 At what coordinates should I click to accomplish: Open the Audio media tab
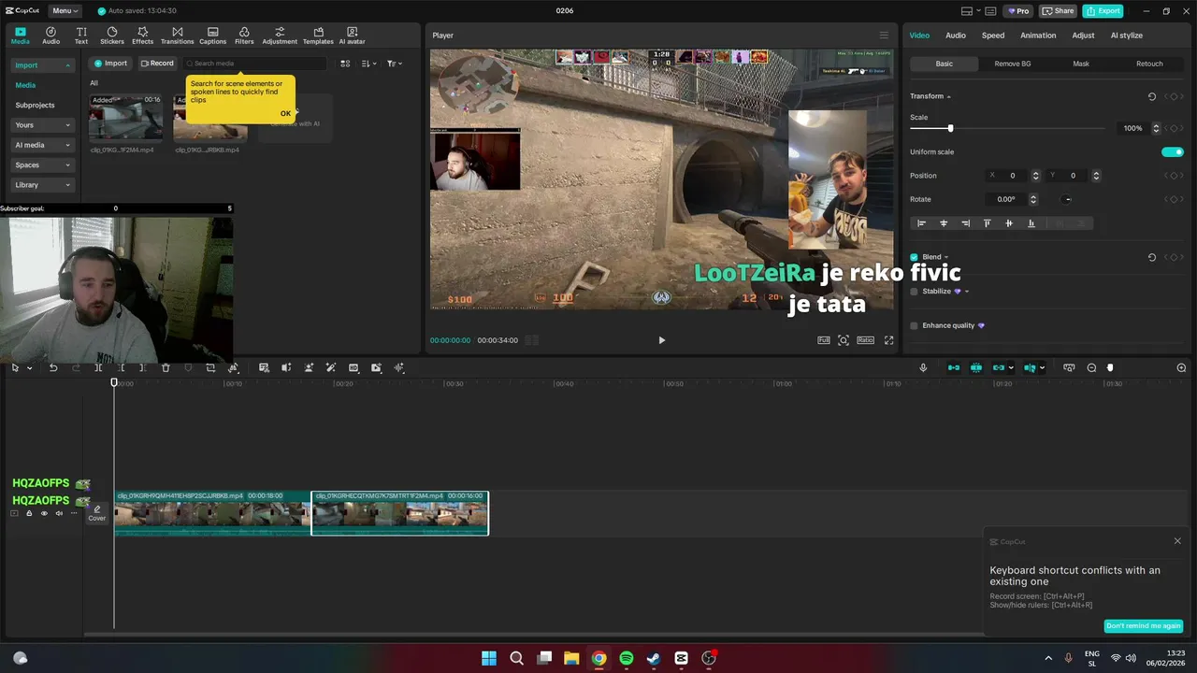[x=50, y=36]
